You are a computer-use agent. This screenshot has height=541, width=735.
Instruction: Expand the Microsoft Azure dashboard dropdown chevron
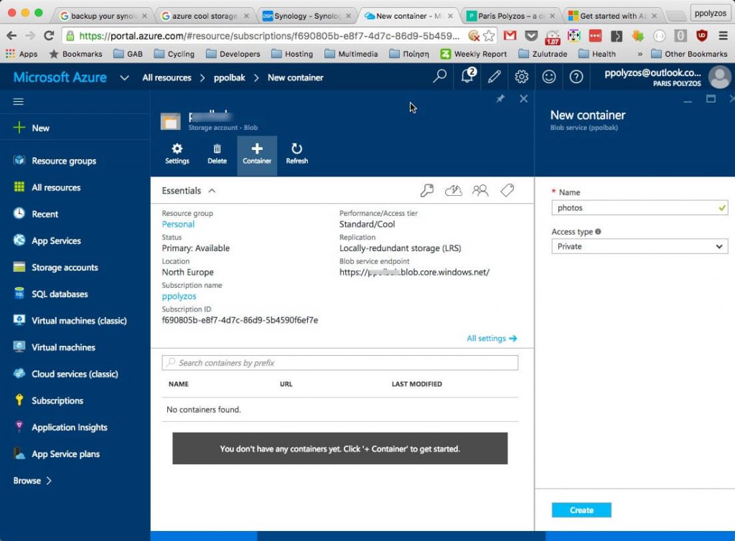coord(124,77)
